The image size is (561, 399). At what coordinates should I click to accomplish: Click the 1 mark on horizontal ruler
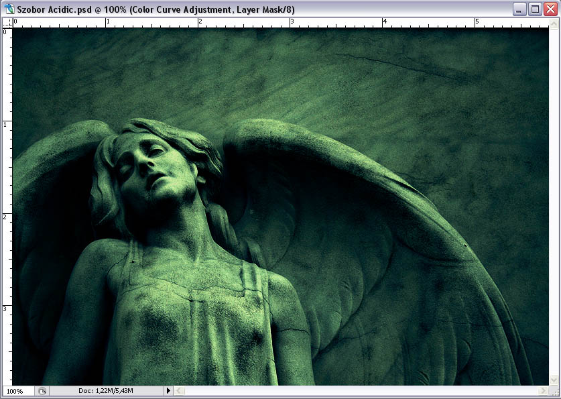click(x=107, y=23)
